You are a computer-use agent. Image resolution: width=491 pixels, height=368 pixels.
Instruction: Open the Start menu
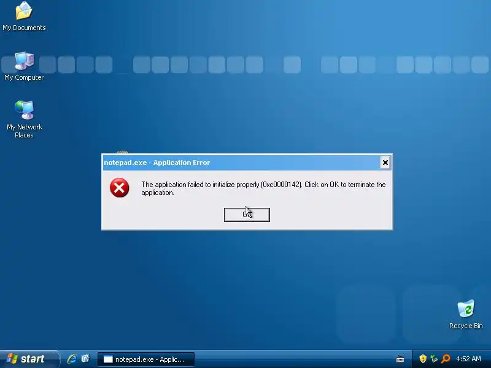pyautogui.click(x=29, y=359)
